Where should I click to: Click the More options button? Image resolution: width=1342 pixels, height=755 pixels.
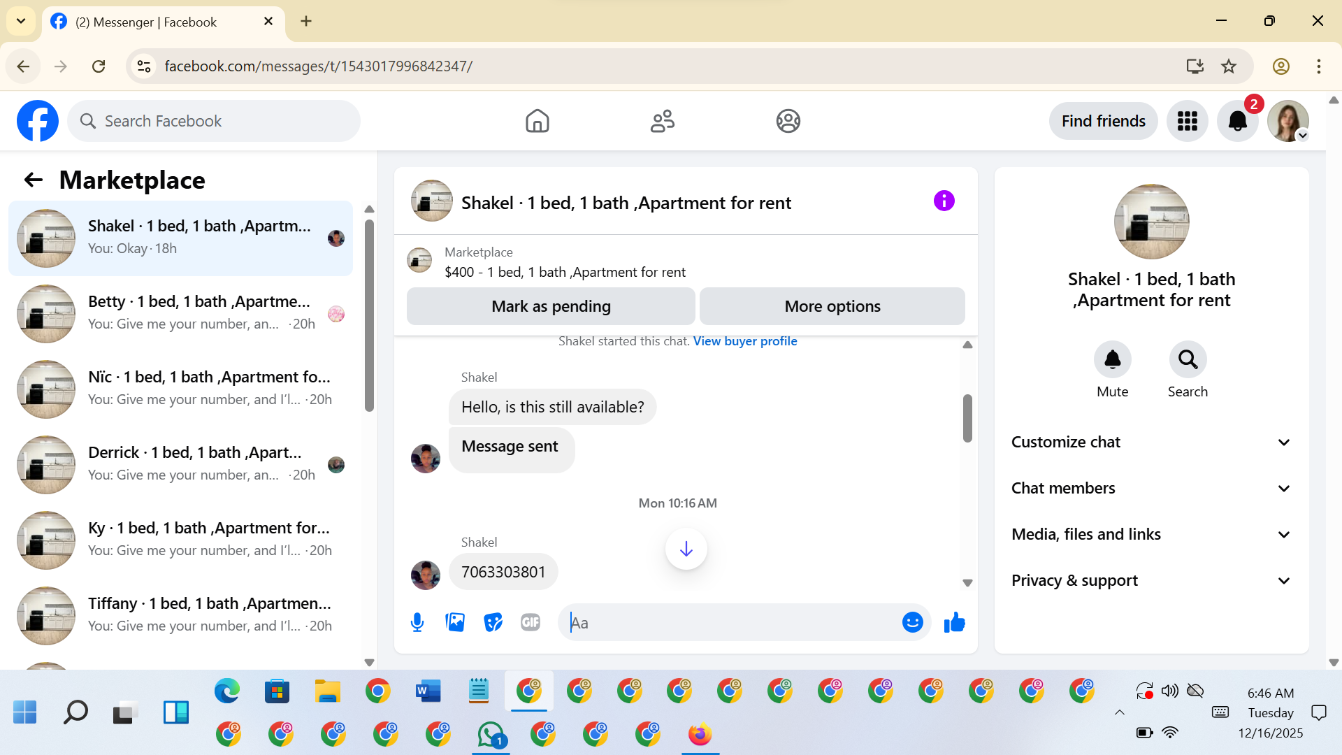pyautogui.click(x=832, y=306)
